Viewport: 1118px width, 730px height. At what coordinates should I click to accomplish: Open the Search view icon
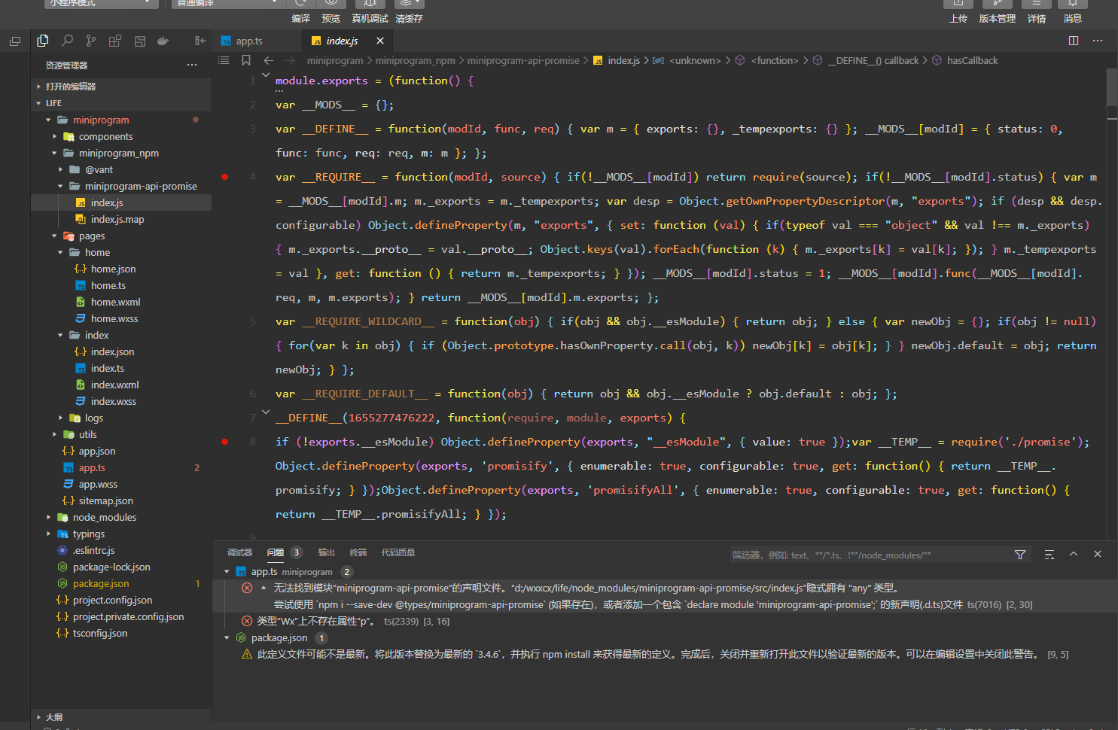point(67,41)
